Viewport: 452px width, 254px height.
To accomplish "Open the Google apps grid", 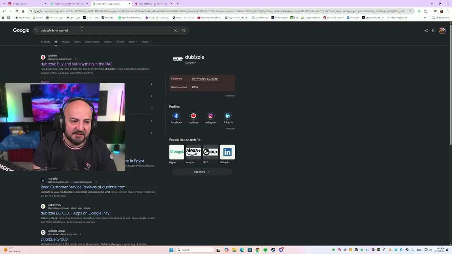I will pyautogui.click(x=434, y=31).
